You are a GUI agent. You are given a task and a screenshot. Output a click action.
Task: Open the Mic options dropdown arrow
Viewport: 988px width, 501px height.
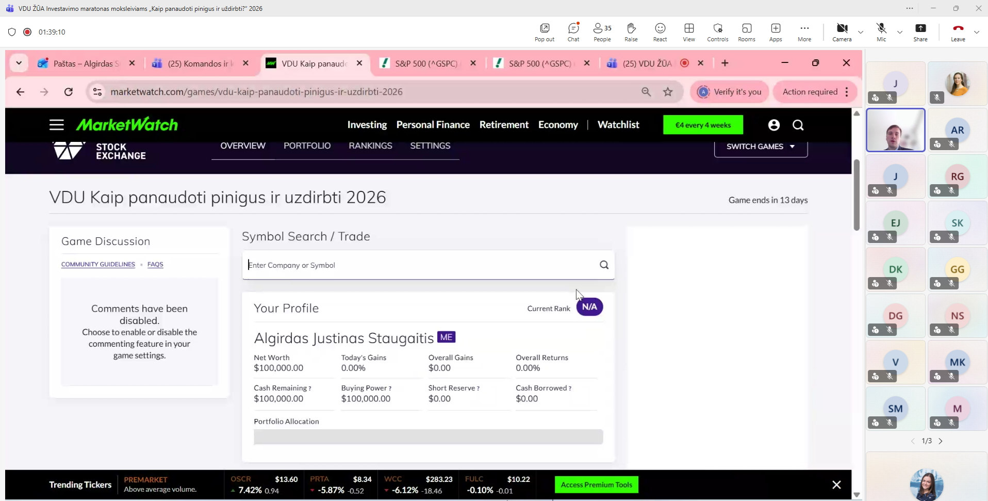900,32
